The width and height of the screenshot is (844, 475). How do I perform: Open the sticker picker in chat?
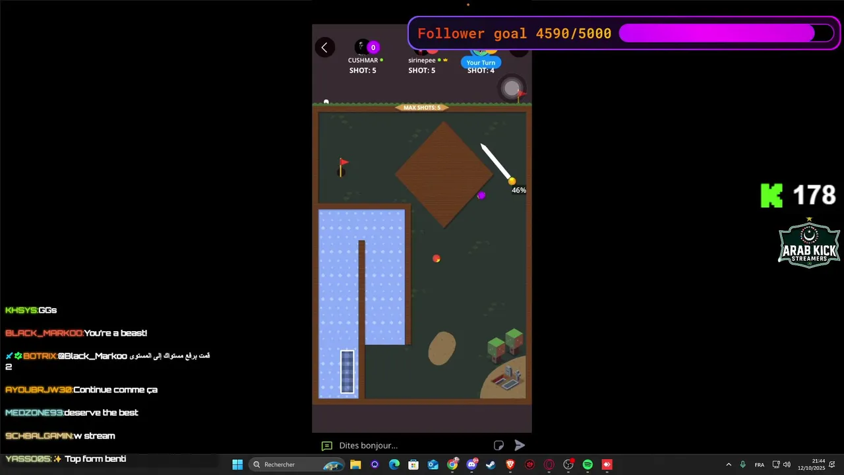tap(499, 445)
